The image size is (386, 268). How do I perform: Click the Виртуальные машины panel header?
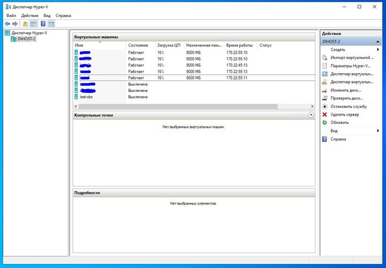point(194,37)
